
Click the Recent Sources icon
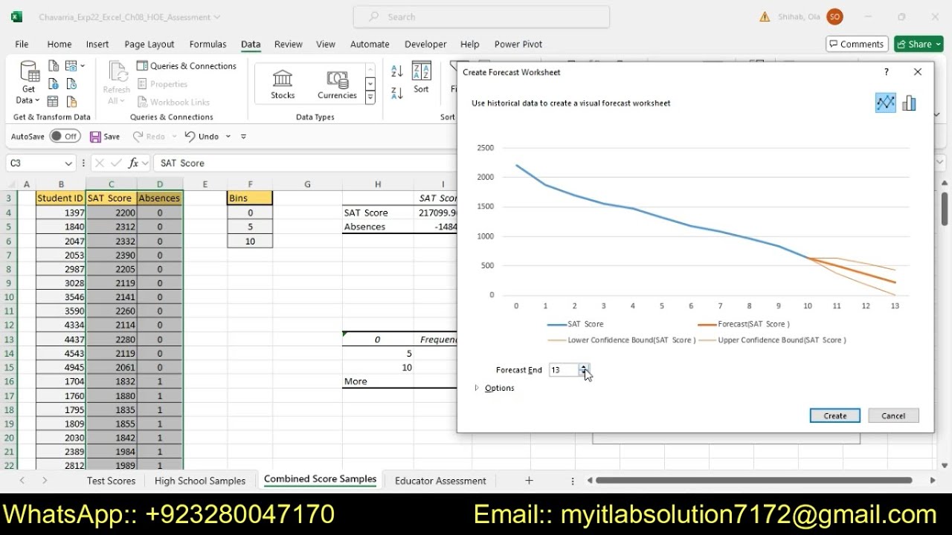[71, 84]
